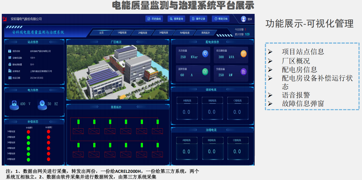
Task: Click the 安装地点 building icon
Action: 10,71
